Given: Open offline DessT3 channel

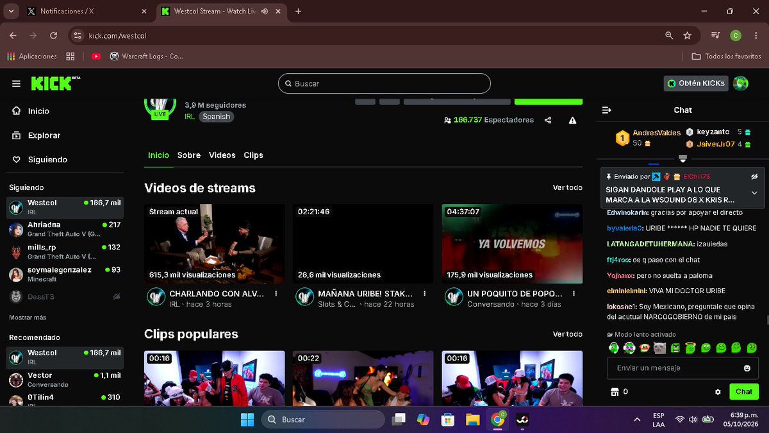Looking at the screenshot, I should [65, 296].
